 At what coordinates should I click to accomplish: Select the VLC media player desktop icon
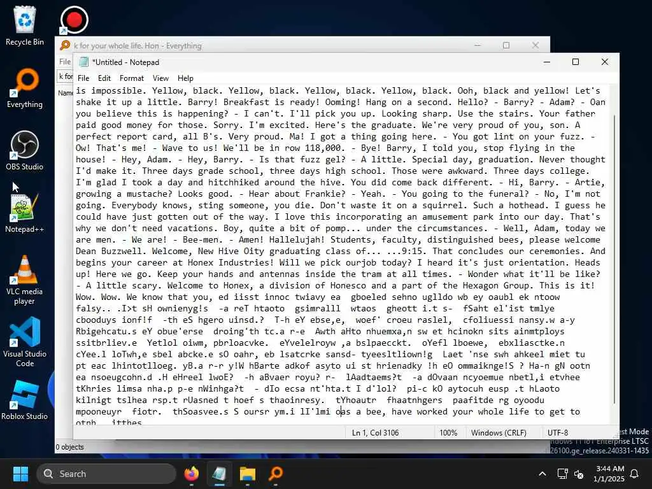click(25, 280)
